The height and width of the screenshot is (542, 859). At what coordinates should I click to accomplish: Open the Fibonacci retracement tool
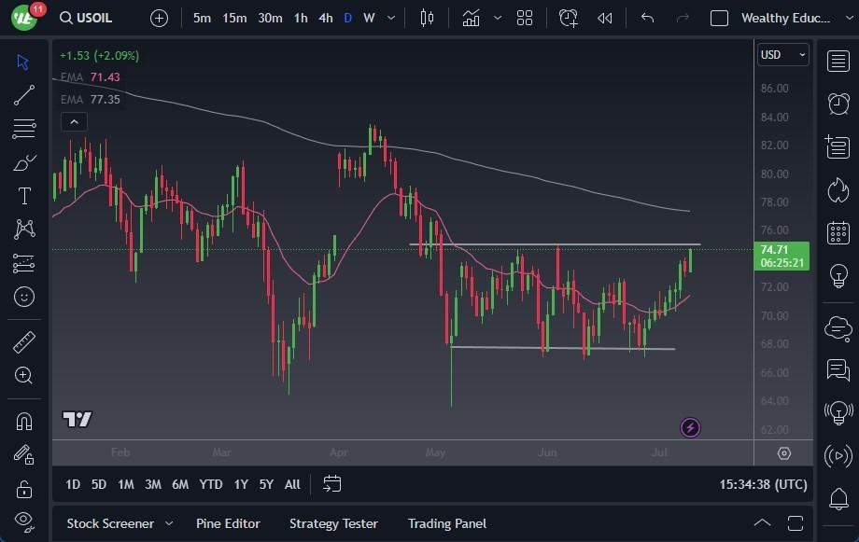pyautogui.click(x=24, y=128)
